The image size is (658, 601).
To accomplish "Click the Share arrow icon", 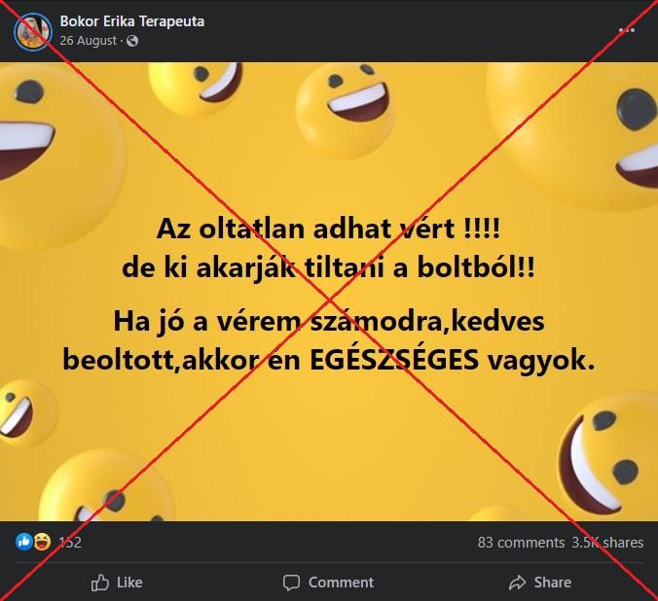I will click(517, 583).
